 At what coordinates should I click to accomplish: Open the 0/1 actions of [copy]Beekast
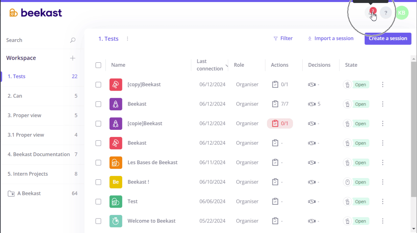tap(280, 84)
